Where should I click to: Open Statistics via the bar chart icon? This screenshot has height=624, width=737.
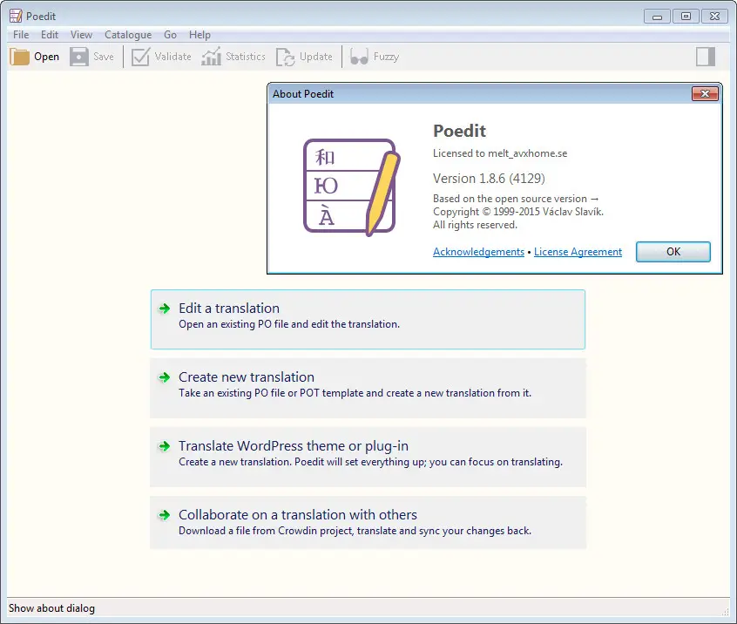pos(212,57)
